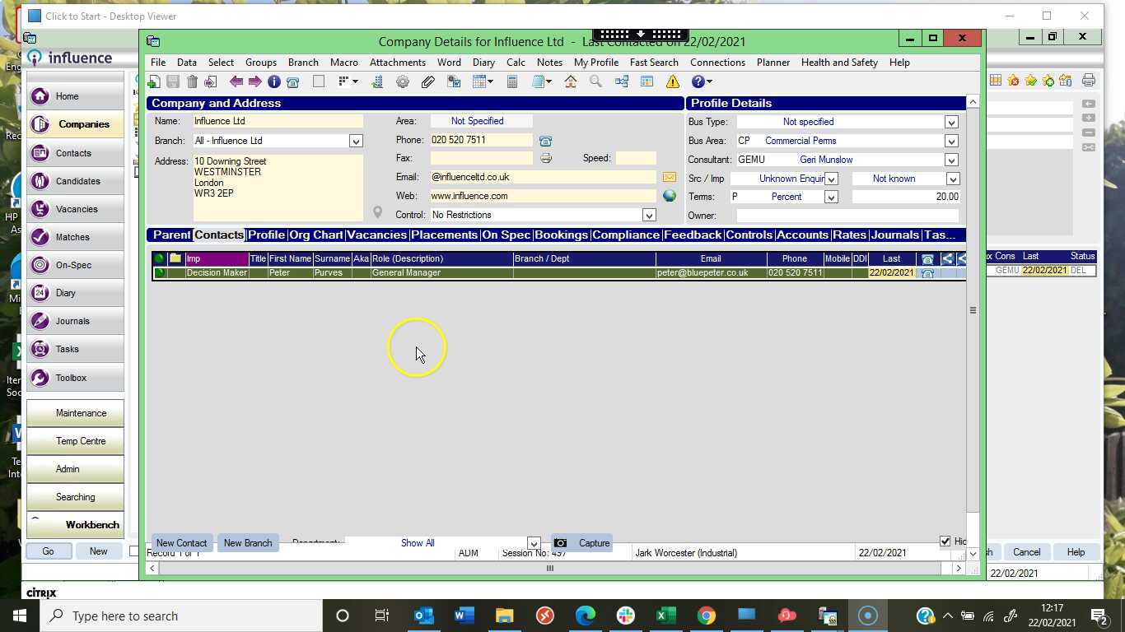1125x632 pixels.
Task: Click the New Contact button
Action: pos(181,543)
